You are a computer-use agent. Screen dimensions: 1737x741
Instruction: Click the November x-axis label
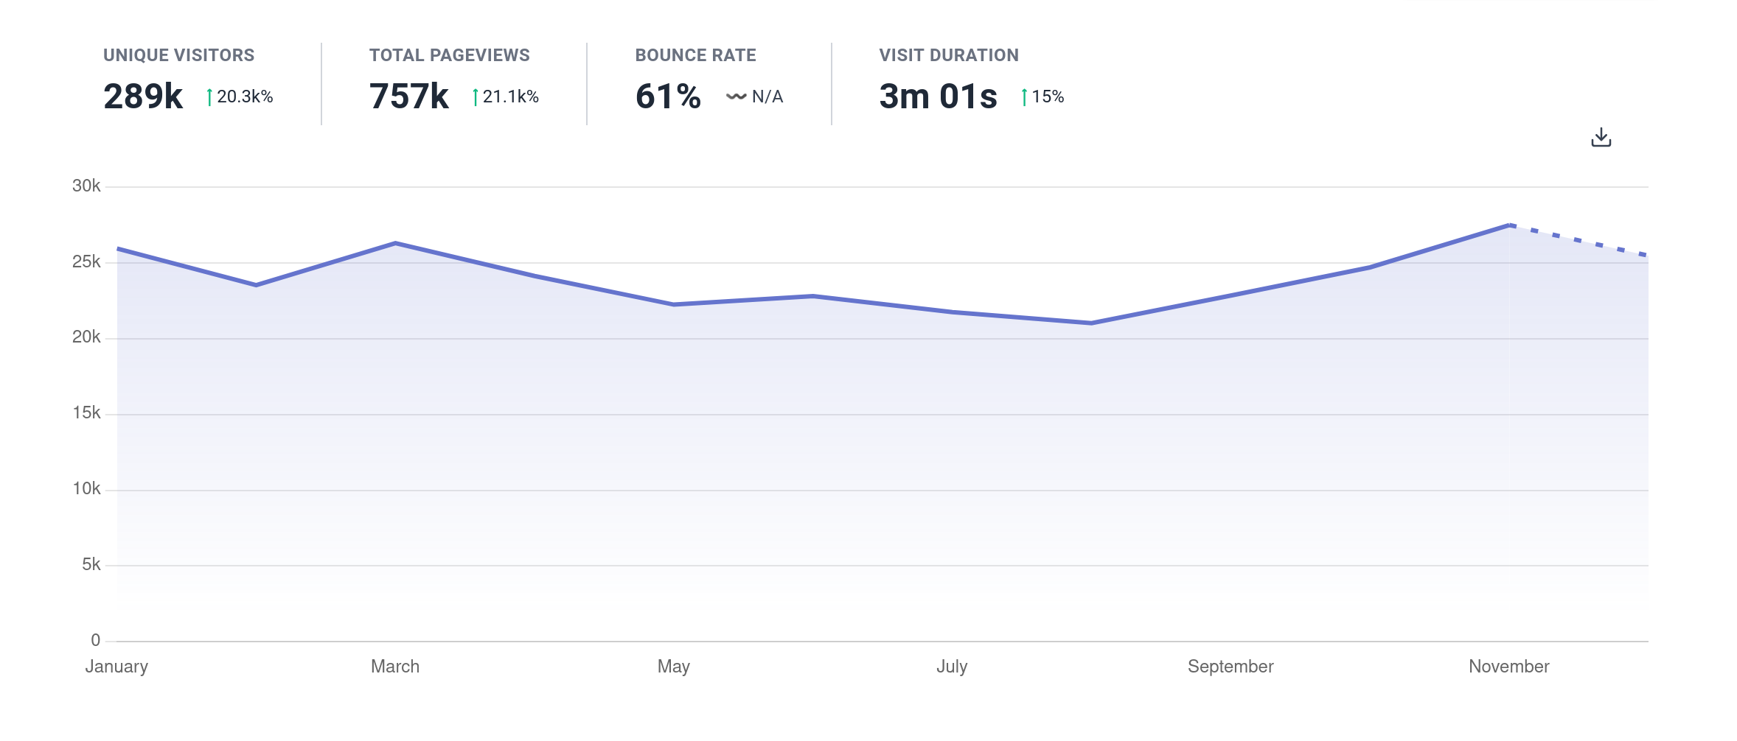[1509, 667]
